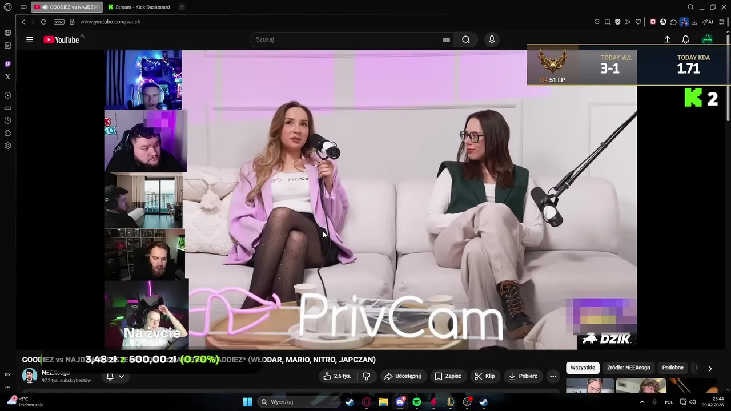731x411 pixels.
Task: Click the Pobierz download button
Action: 523,376
